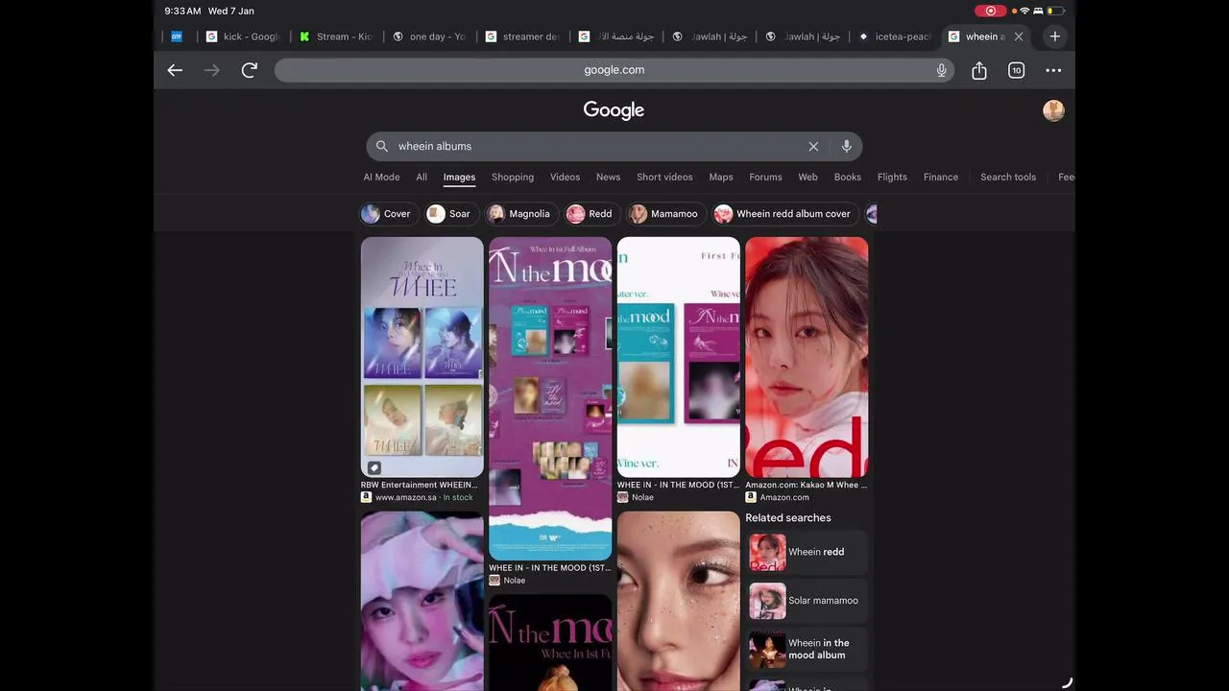Open the RBW Entertainment WHEE album image

click(422, 357)
